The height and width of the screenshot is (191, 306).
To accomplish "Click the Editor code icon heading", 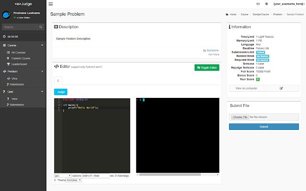I will pos(56,66).
